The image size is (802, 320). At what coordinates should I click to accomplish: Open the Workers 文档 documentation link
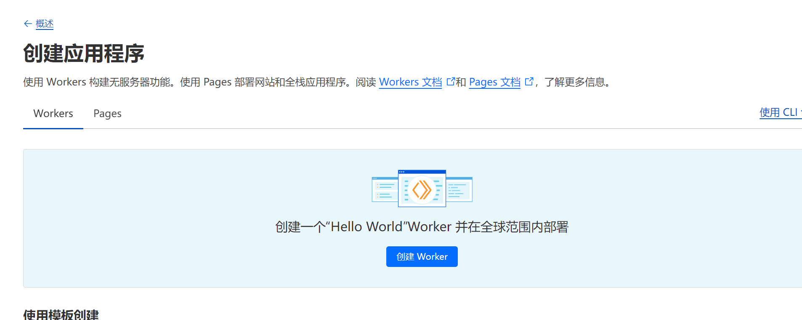[x=410, y=82]
